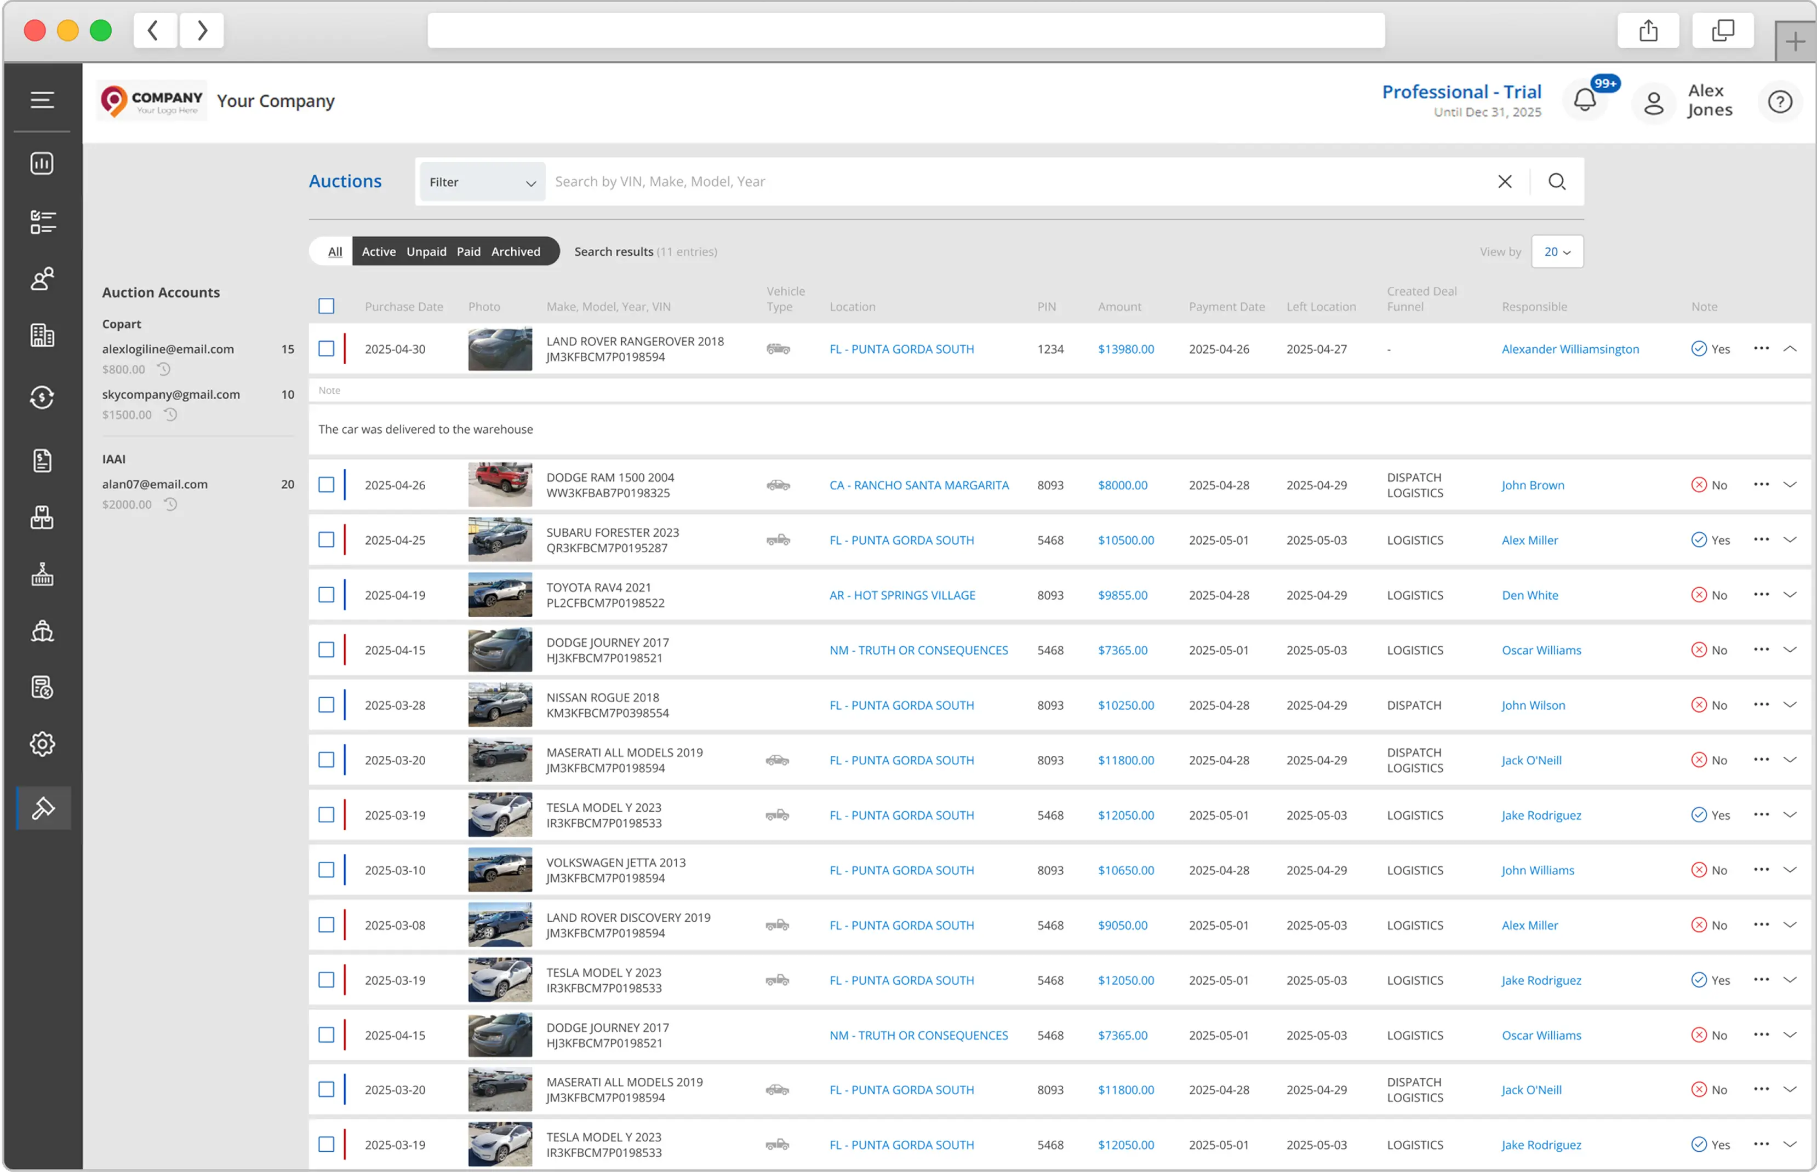The image size is (1817, 1172).
Task: Expand the Subaru Forester row
Action: click(x=1790, y=539)
